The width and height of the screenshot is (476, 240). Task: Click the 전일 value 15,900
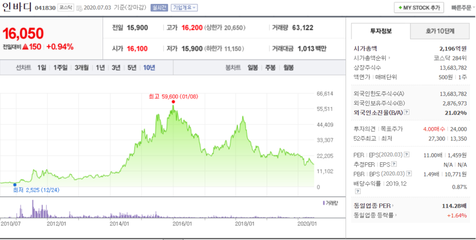(x=137, y=28)
